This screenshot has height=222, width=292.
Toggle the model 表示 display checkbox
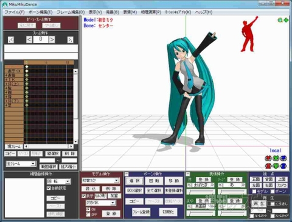click(83, 196)
